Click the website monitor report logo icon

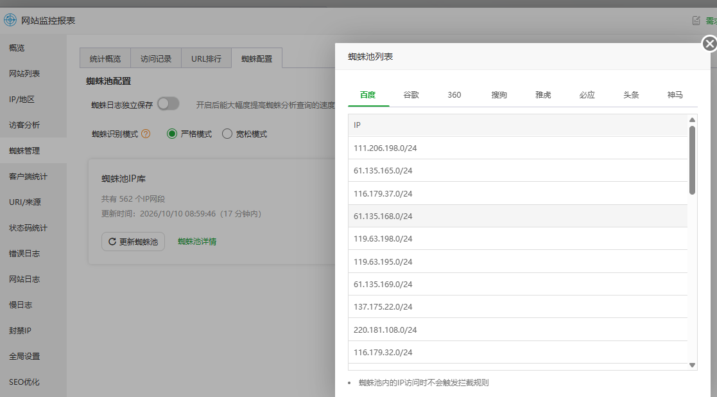click(10, 20)
